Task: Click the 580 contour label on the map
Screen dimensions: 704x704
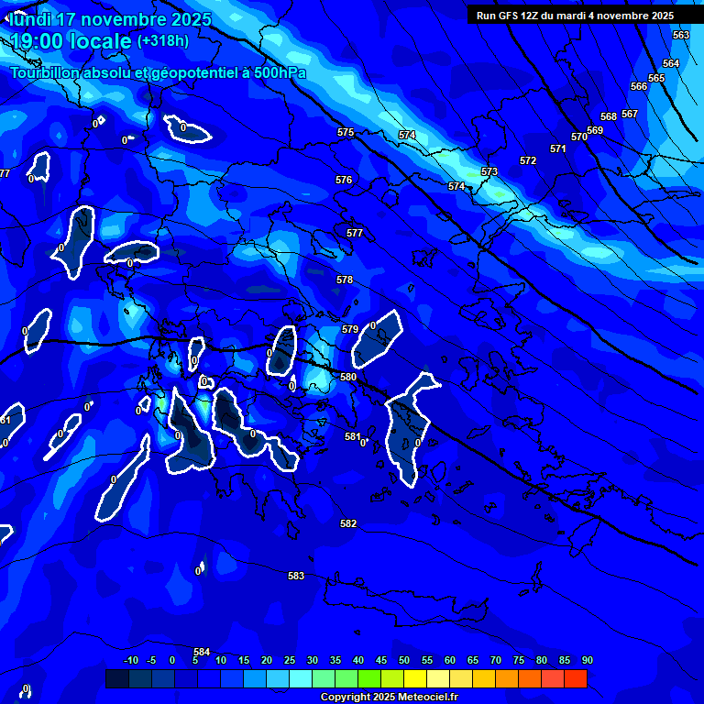Action: tap(348, 377)
